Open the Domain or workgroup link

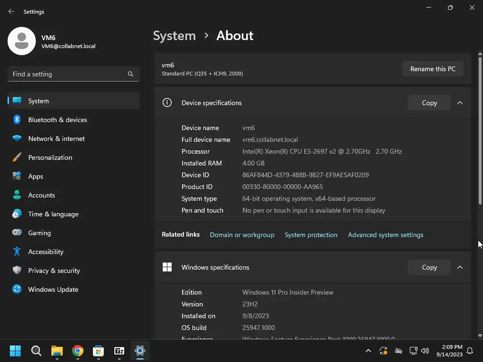pyautogui.click(x=242, y=235)
